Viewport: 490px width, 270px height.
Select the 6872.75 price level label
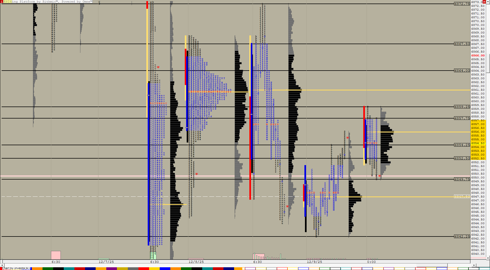click(x=462, y=4)
